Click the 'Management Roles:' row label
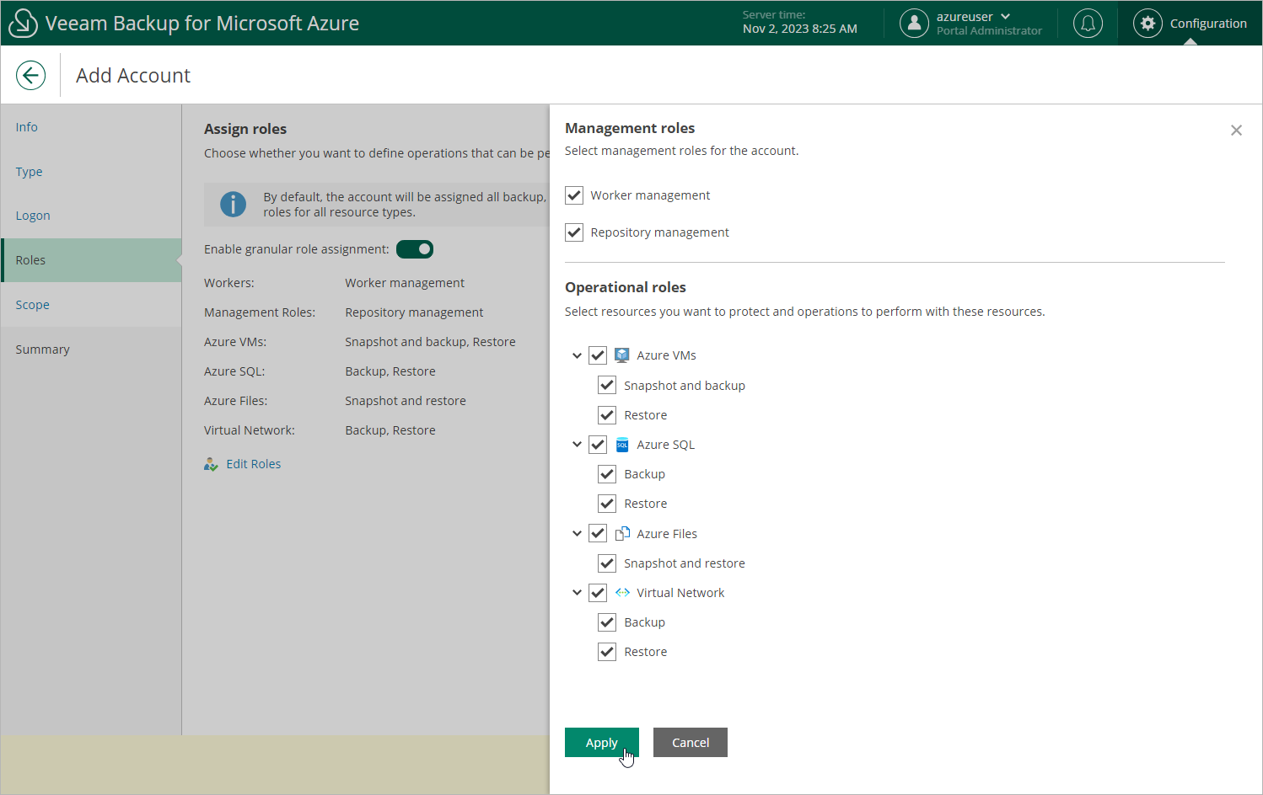The width and height of the screenshot is (1263, 795). 260,312
